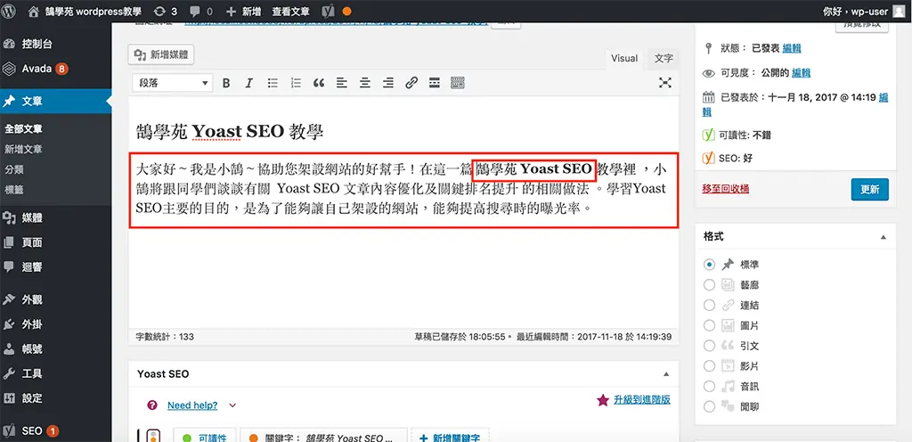This screenshot has height=442, width=912.
Task: Open the 關鍵字 keyword tab
Action: 324,435
